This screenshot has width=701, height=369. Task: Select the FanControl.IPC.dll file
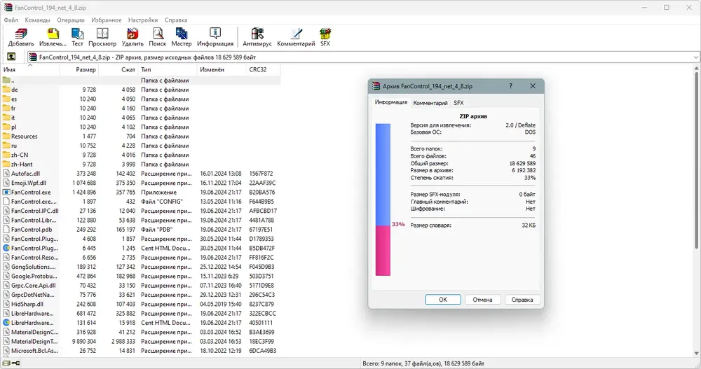click(142, 211)
